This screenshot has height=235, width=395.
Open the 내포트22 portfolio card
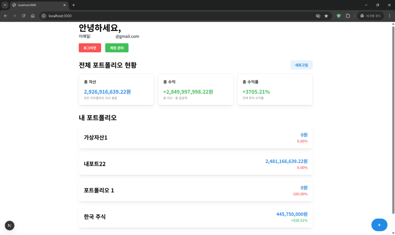pyautogui.click(x=195, y=164)
